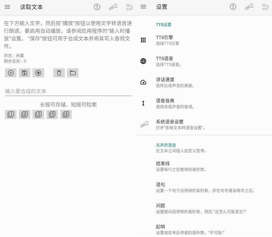This screenshot has width=272, height=237.
Task: Click the info icon on the 读取文本 screen
Action: 97,7
